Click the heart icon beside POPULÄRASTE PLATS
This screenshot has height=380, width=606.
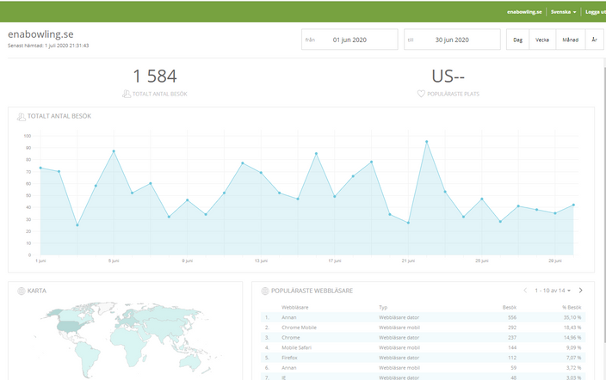(421, 94)
